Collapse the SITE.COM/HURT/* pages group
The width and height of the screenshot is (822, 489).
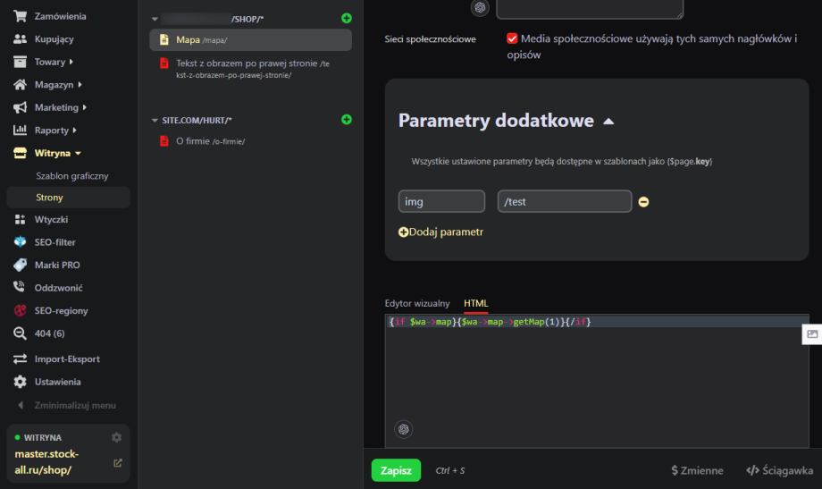pyautogui.click(x=155, y=120)
